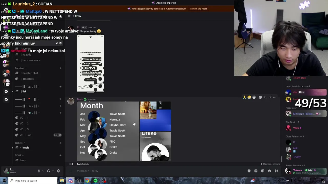Open your user profile panel avatar
The height and width of the screenshot is (184, 328).
pos(6,171)
